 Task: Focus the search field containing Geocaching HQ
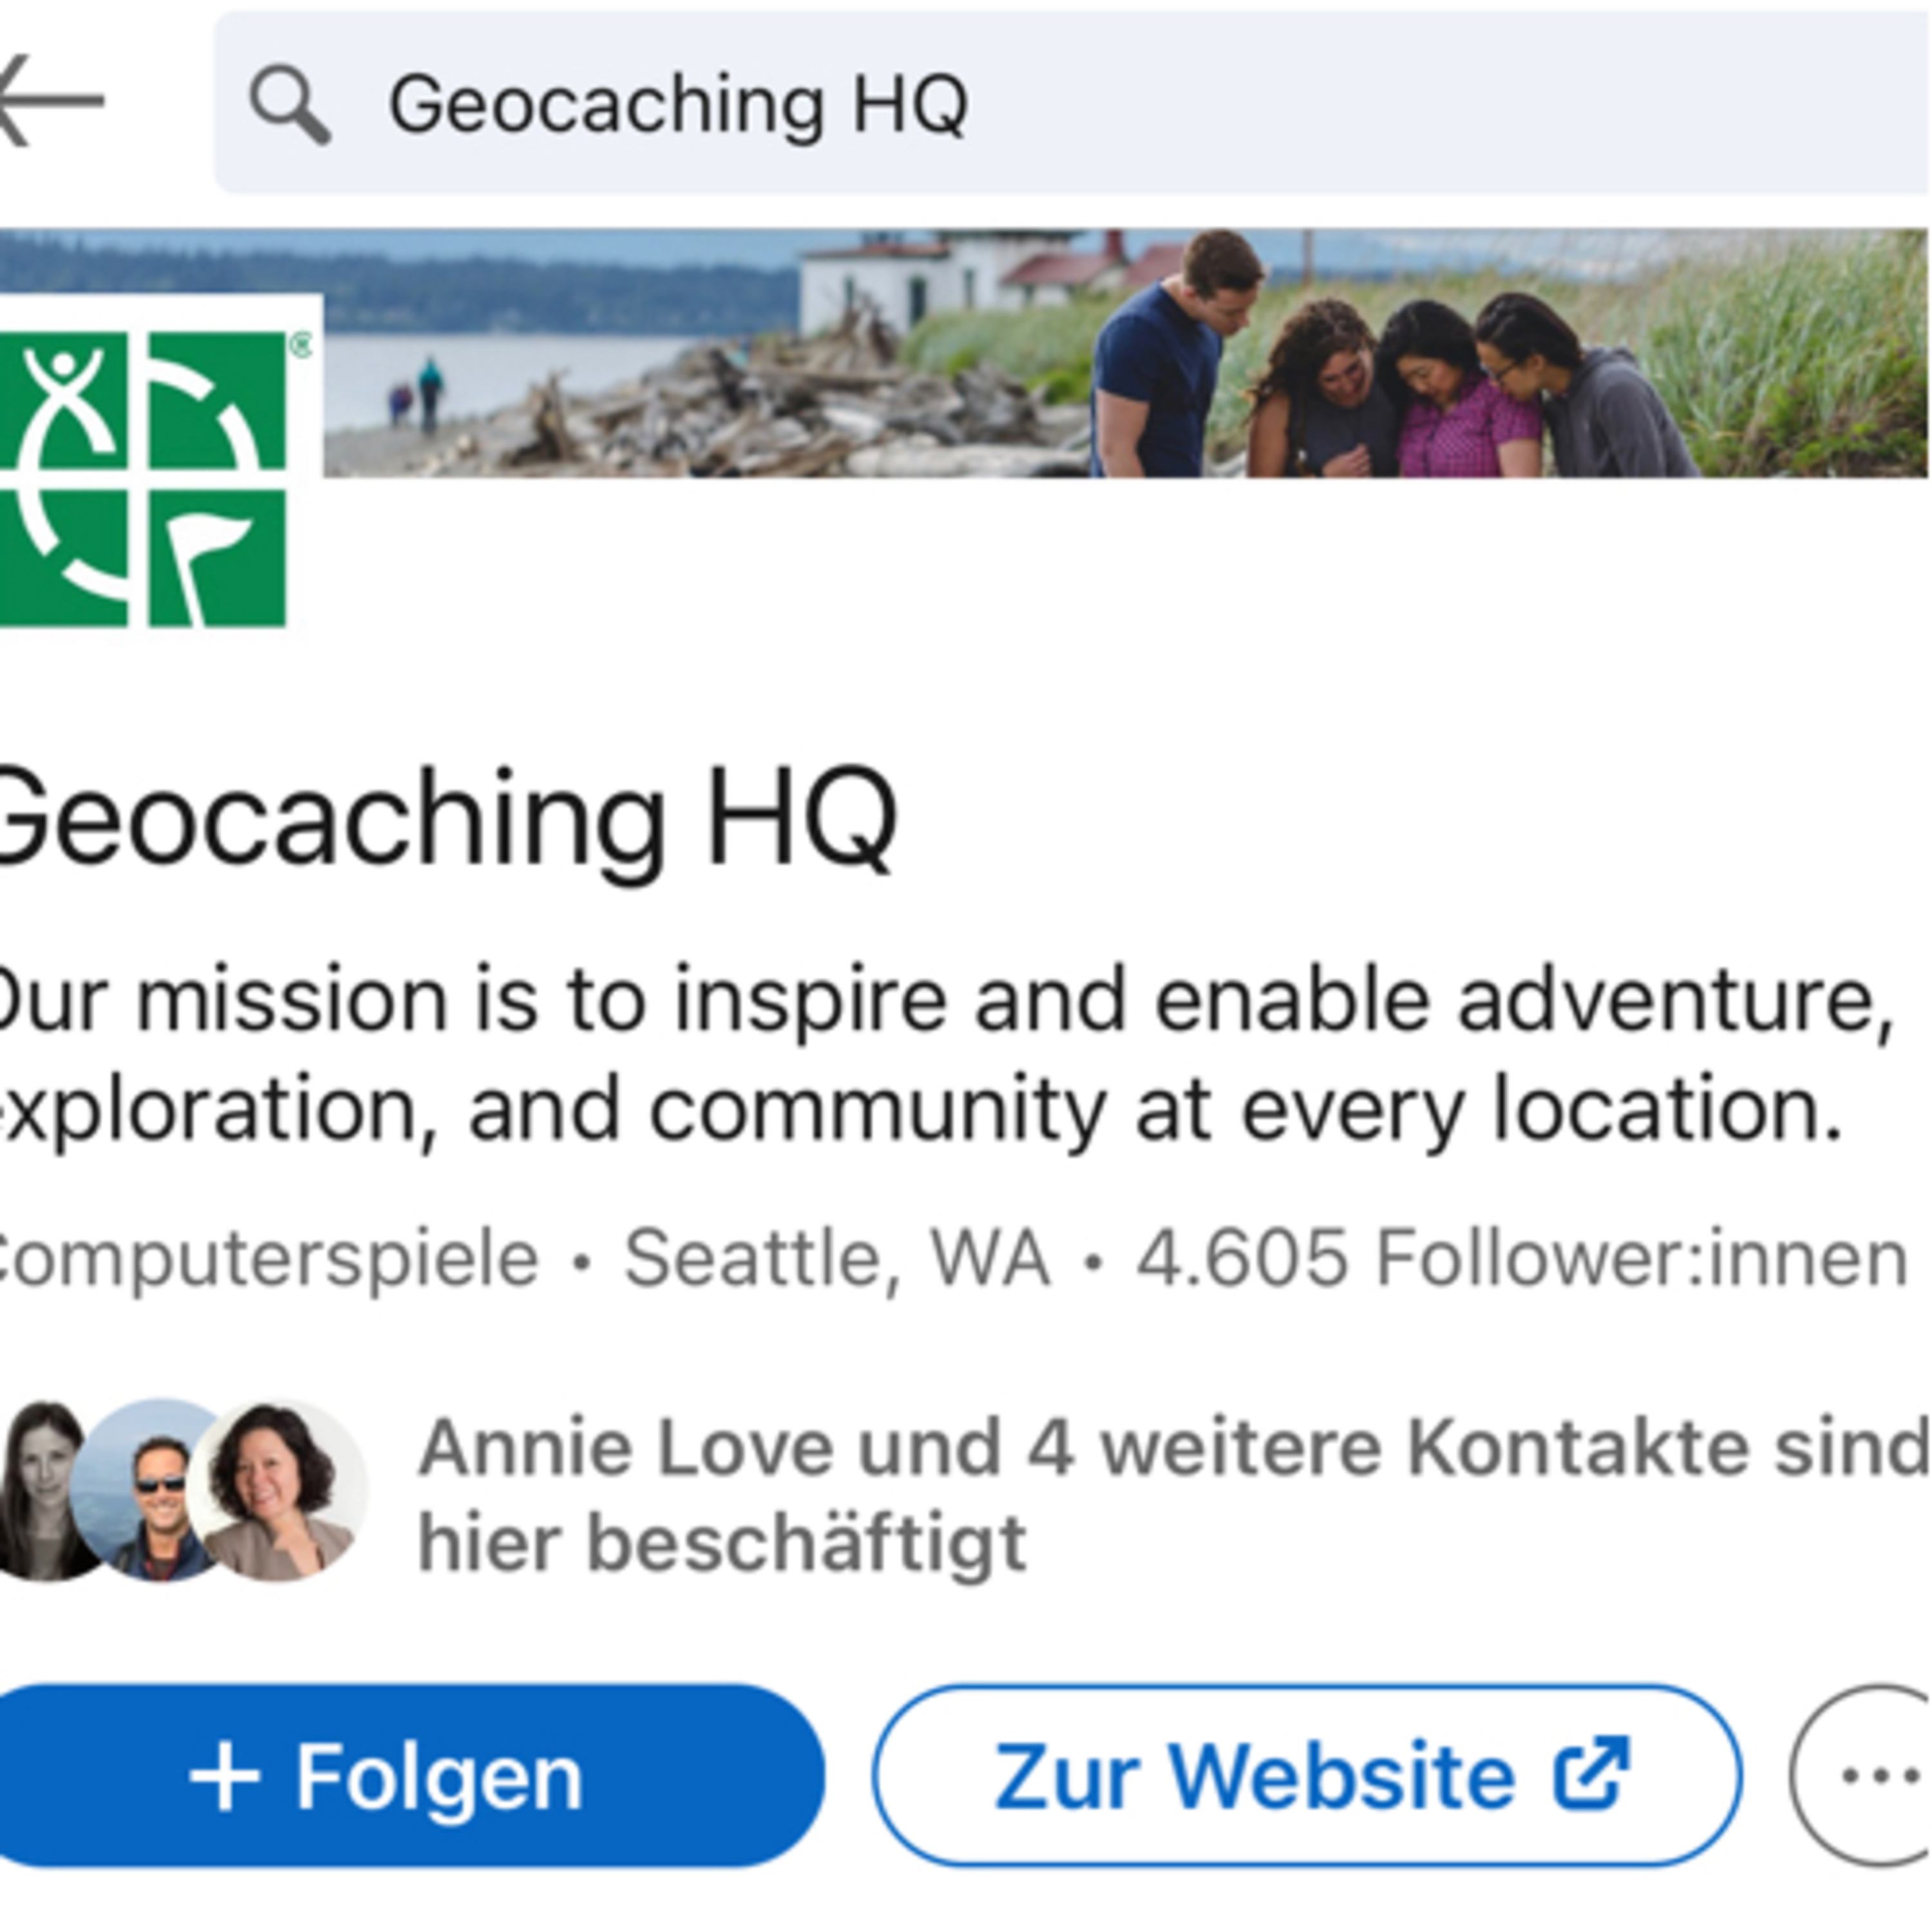coord(1100,104)
